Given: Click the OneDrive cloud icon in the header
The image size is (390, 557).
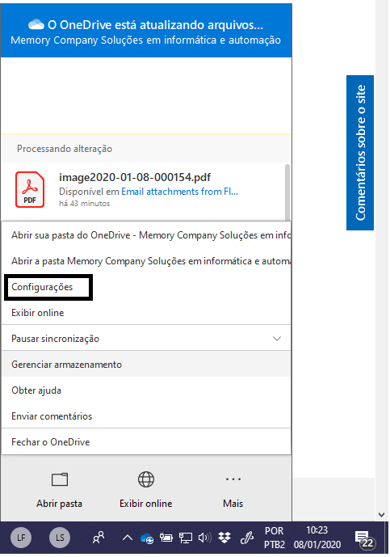Looking at the screenshot, I should pos(36,24).
